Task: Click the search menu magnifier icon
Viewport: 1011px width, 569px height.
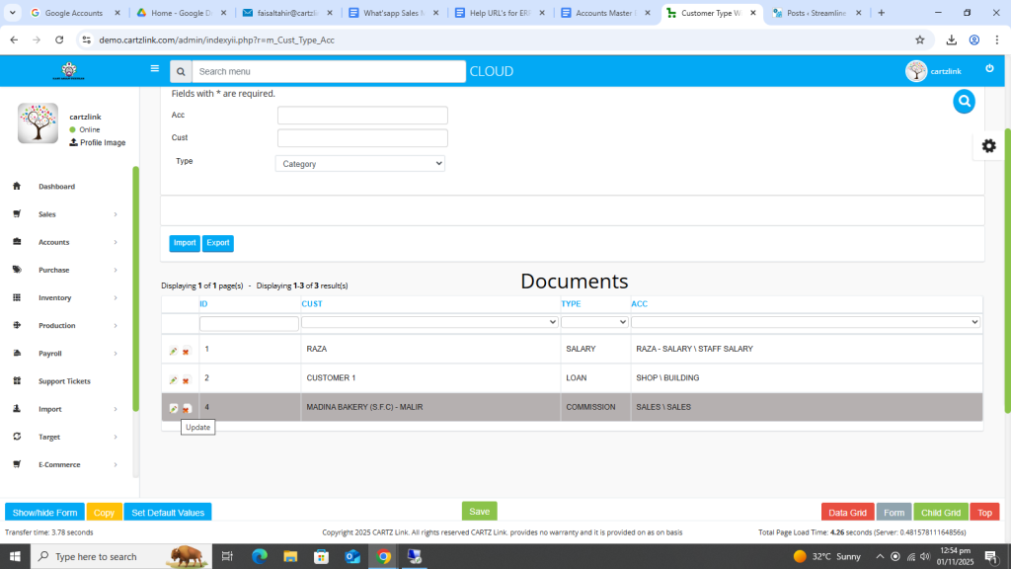Action: [181, 71]
